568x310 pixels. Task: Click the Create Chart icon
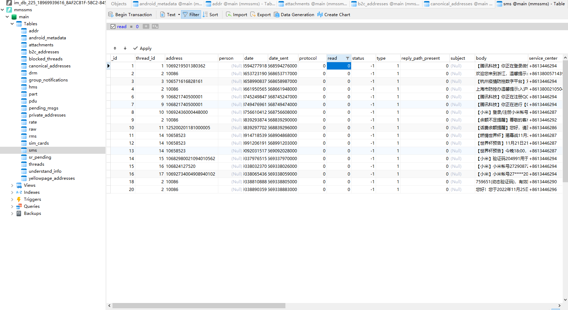coord(334,15)
